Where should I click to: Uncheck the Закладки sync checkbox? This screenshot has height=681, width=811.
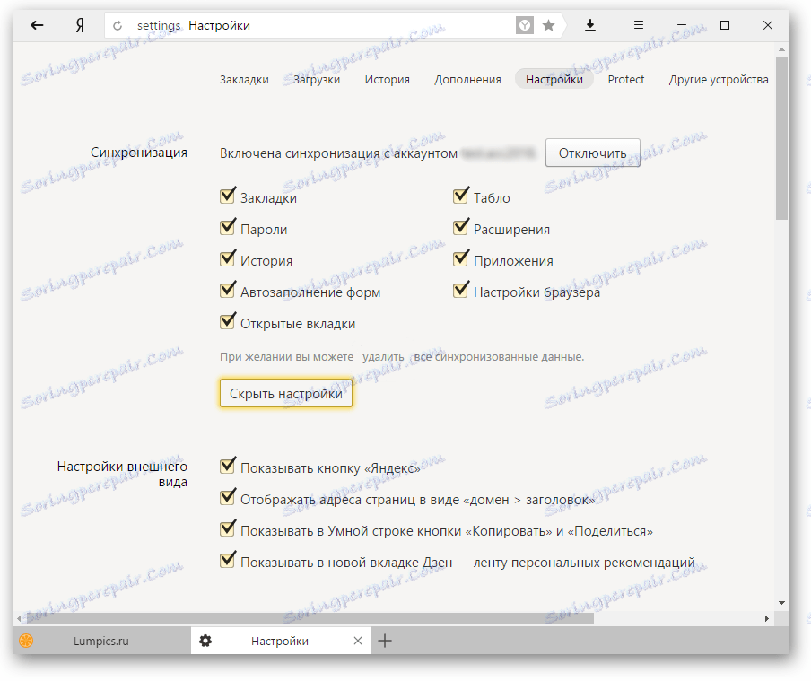point(228,196)
